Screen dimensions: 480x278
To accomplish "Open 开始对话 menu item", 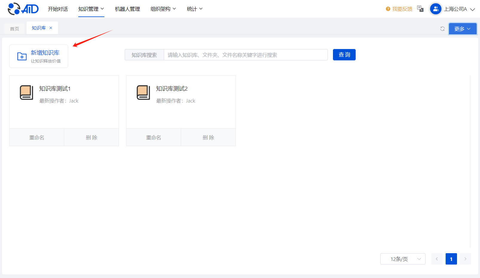I will (58, 9).
